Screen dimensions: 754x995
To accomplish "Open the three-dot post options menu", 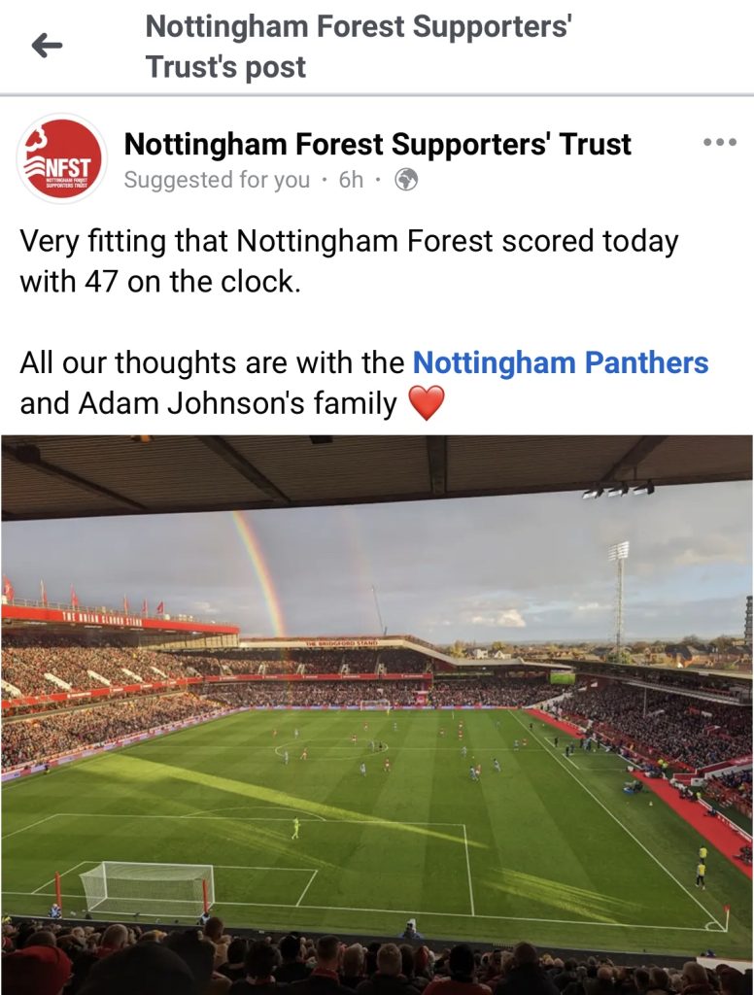I will pos(719,143).
